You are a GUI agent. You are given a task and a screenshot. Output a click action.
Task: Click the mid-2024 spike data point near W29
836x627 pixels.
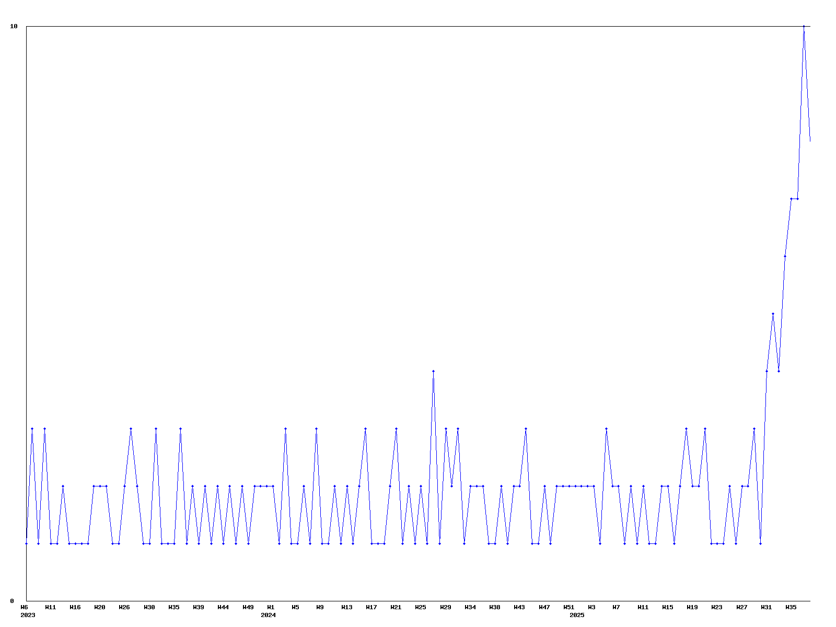(433, 371)
